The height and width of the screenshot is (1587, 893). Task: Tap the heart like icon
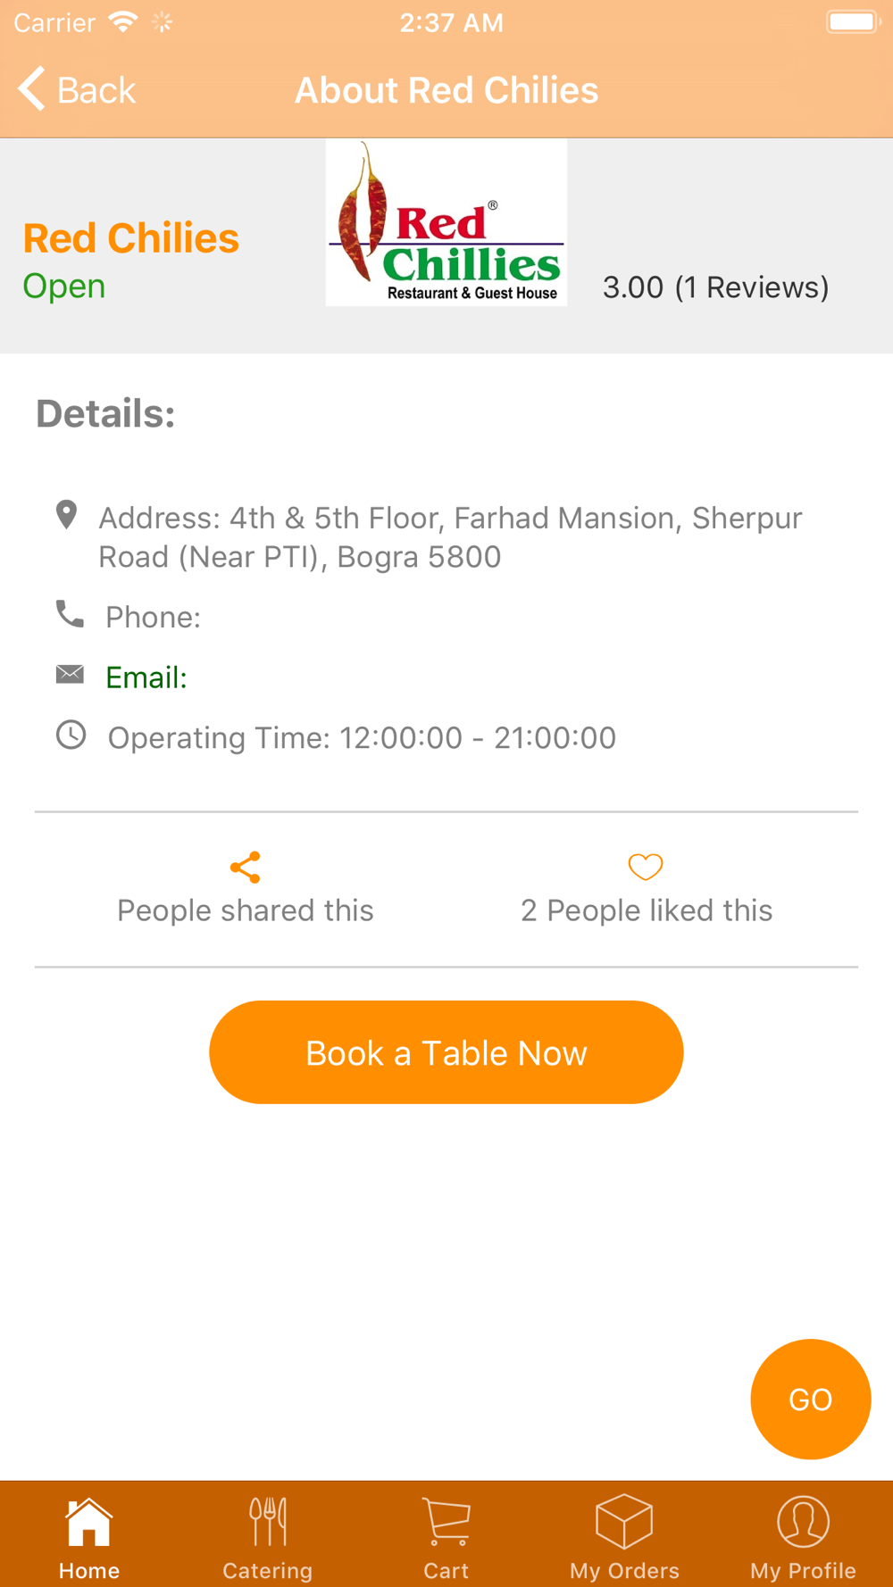pos(645,867)
